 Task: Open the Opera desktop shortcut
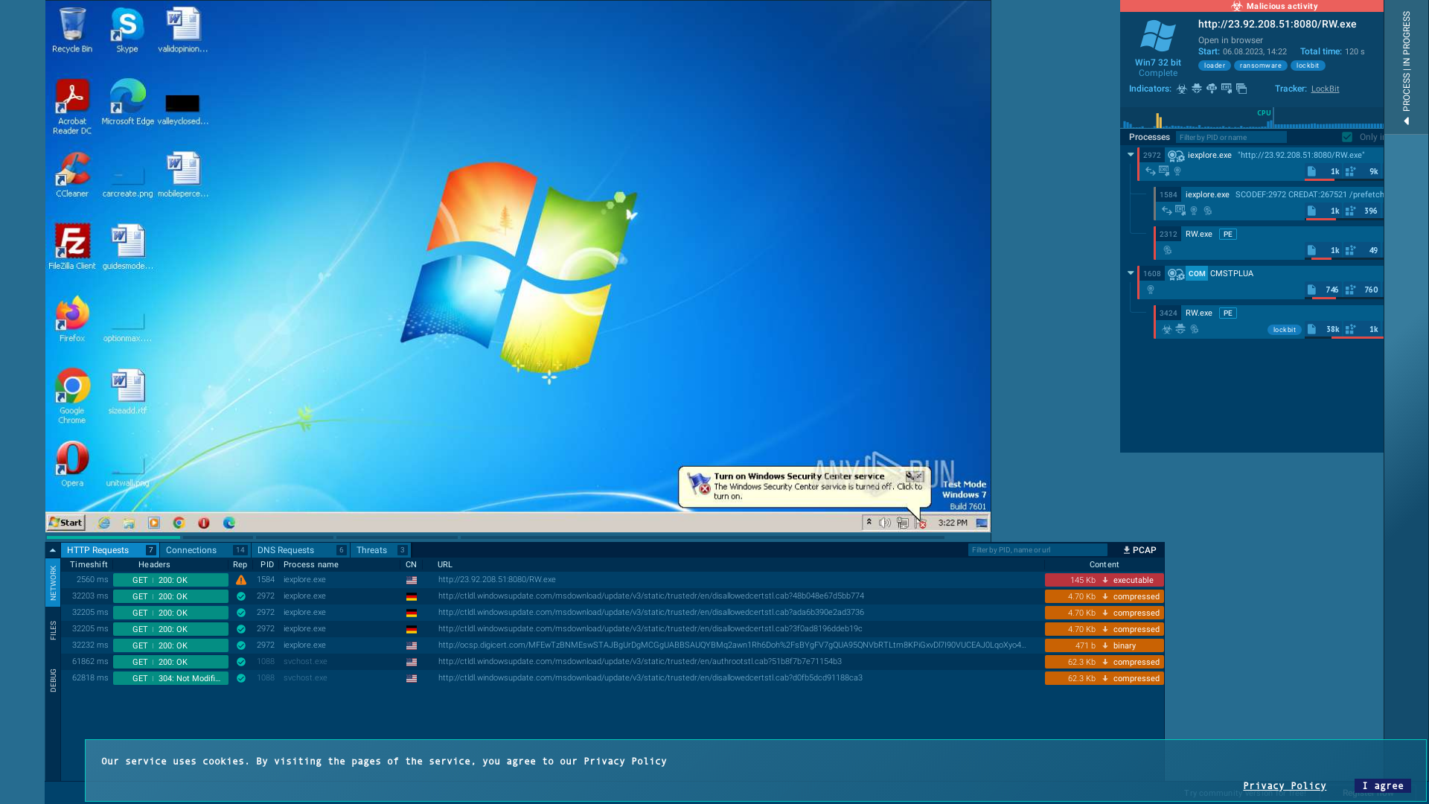coord(72,464)
